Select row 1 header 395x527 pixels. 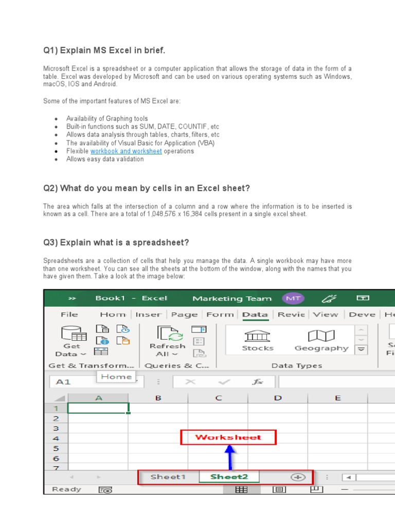[x=56, y=408]
